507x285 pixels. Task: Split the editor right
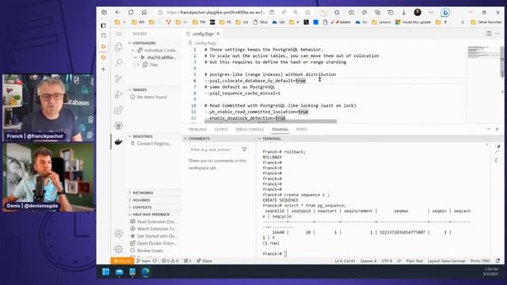pyautogui.click(x=489, y=33)
